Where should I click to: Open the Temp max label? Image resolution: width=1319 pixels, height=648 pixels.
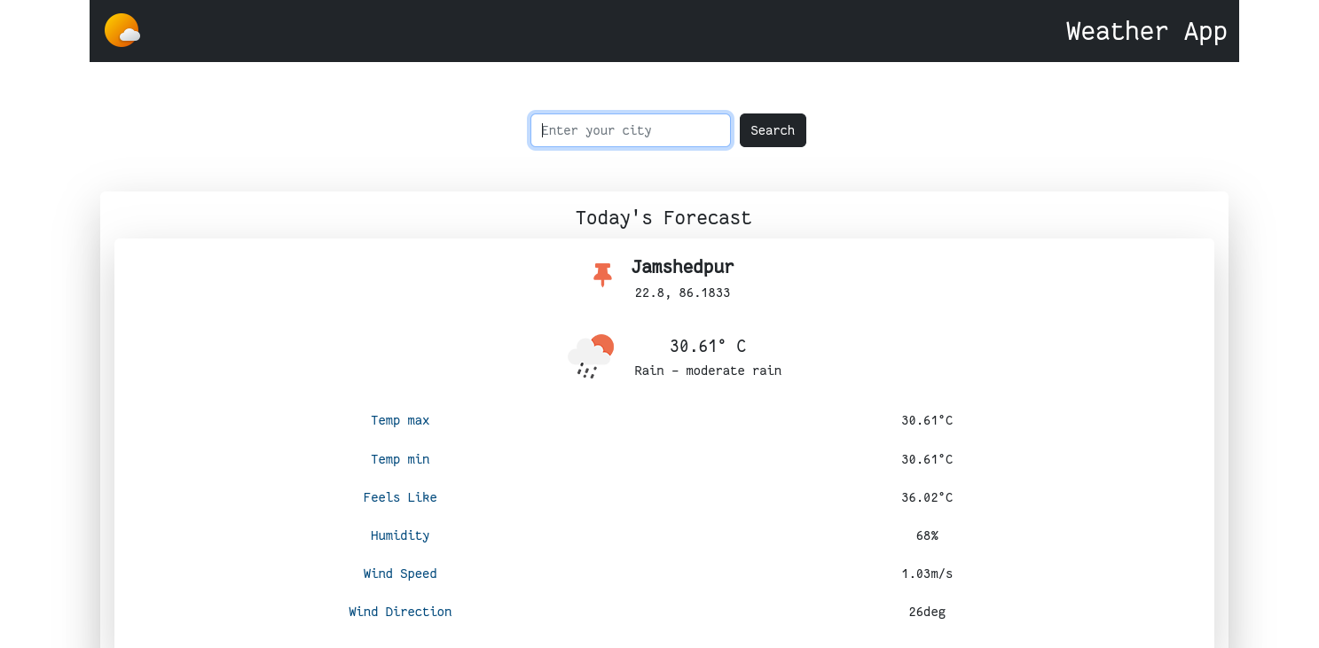point(400,420)
